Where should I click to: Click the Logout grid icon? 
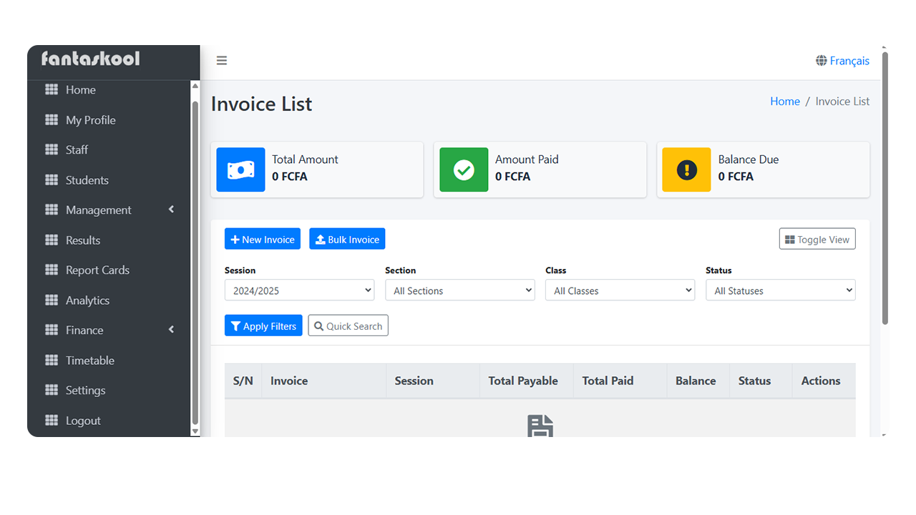(x=52, y=420)
